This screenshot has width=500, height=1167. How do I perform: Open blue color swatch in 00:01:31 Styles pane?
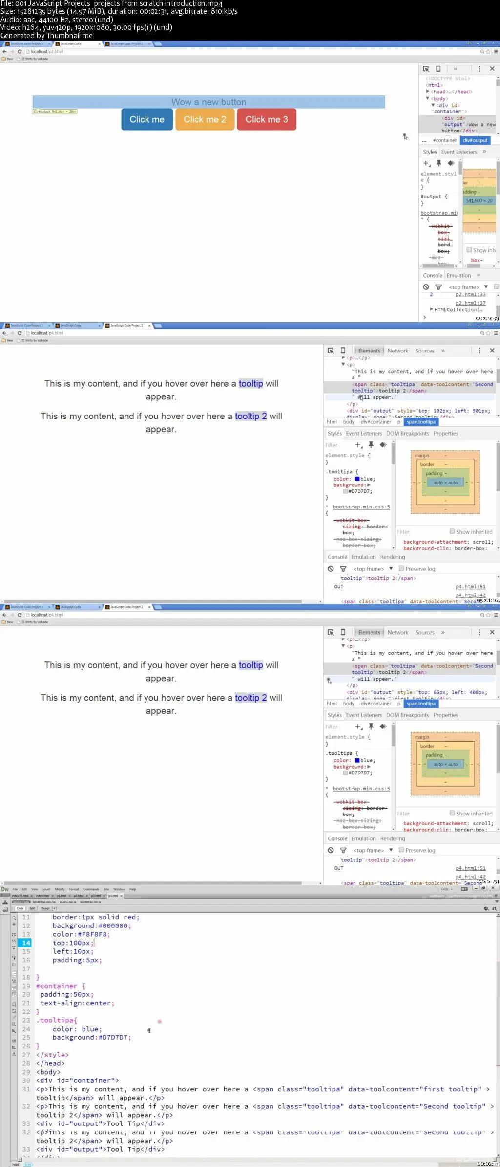coord(357,760)
